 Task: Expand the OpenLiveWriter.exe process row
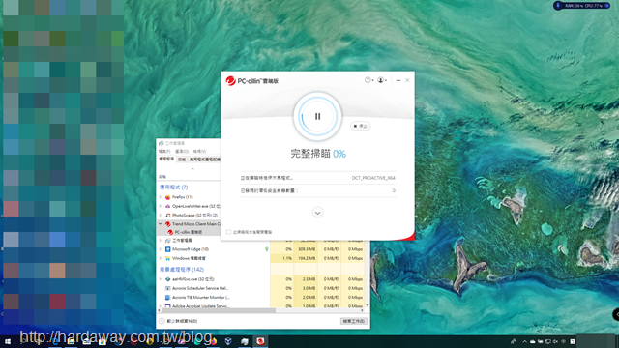[161, 206]
